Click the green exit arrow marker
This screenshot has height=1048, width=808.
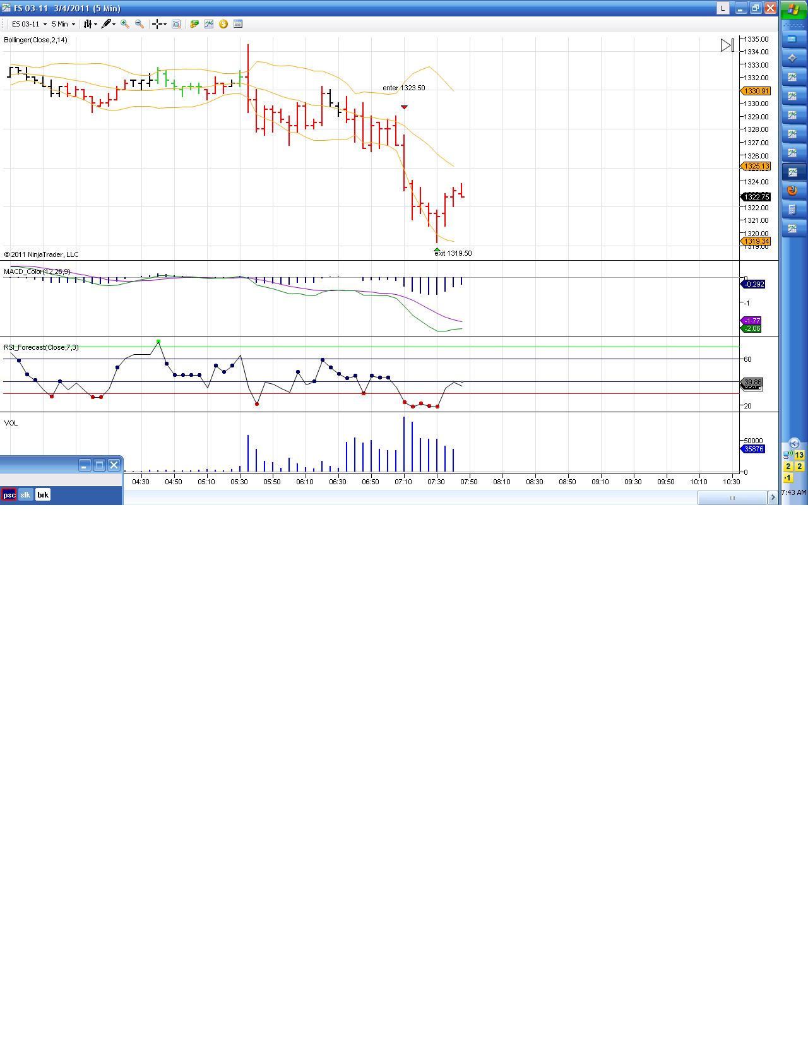[437, 250]
